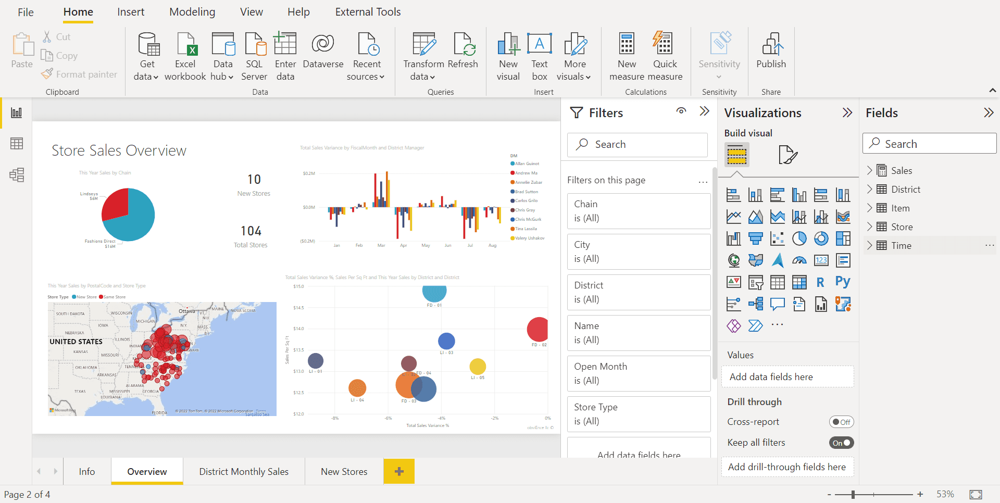The height and width of the screenshot is (503, 1000).
Task: Choose the area chart visual
Action: click(755, 217)
